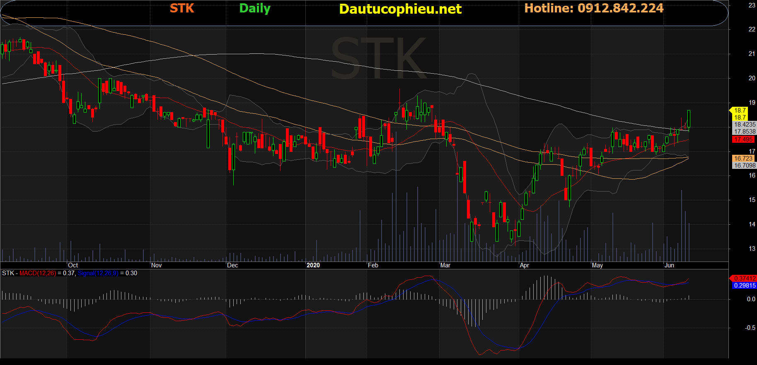Click the orange STK ticker title

click(182, 8)
